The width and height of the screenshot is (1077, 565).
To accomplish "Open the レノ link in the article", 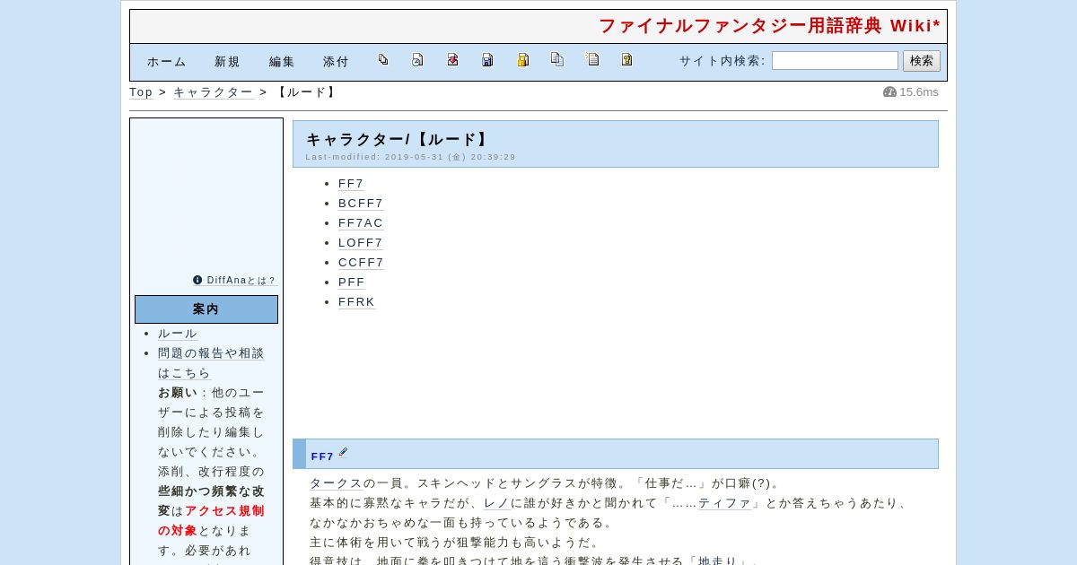I will pos(496,503).
